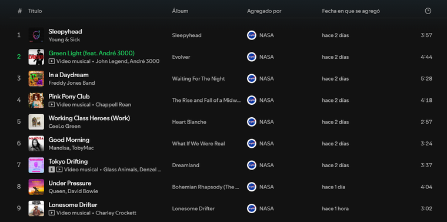Click video icon under Tokyo Drifting
Viewport: 447px width, 222px height.
click(59, 170)
